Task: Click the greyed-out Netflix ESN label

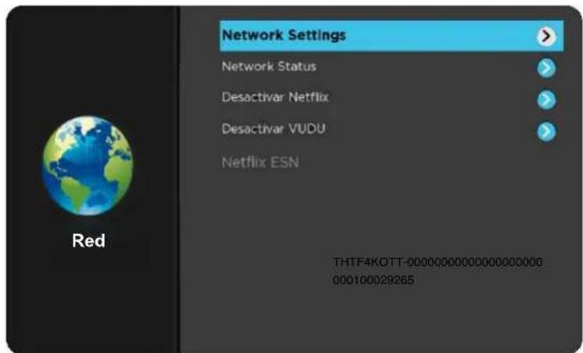Action: click(x=260, y=163)
